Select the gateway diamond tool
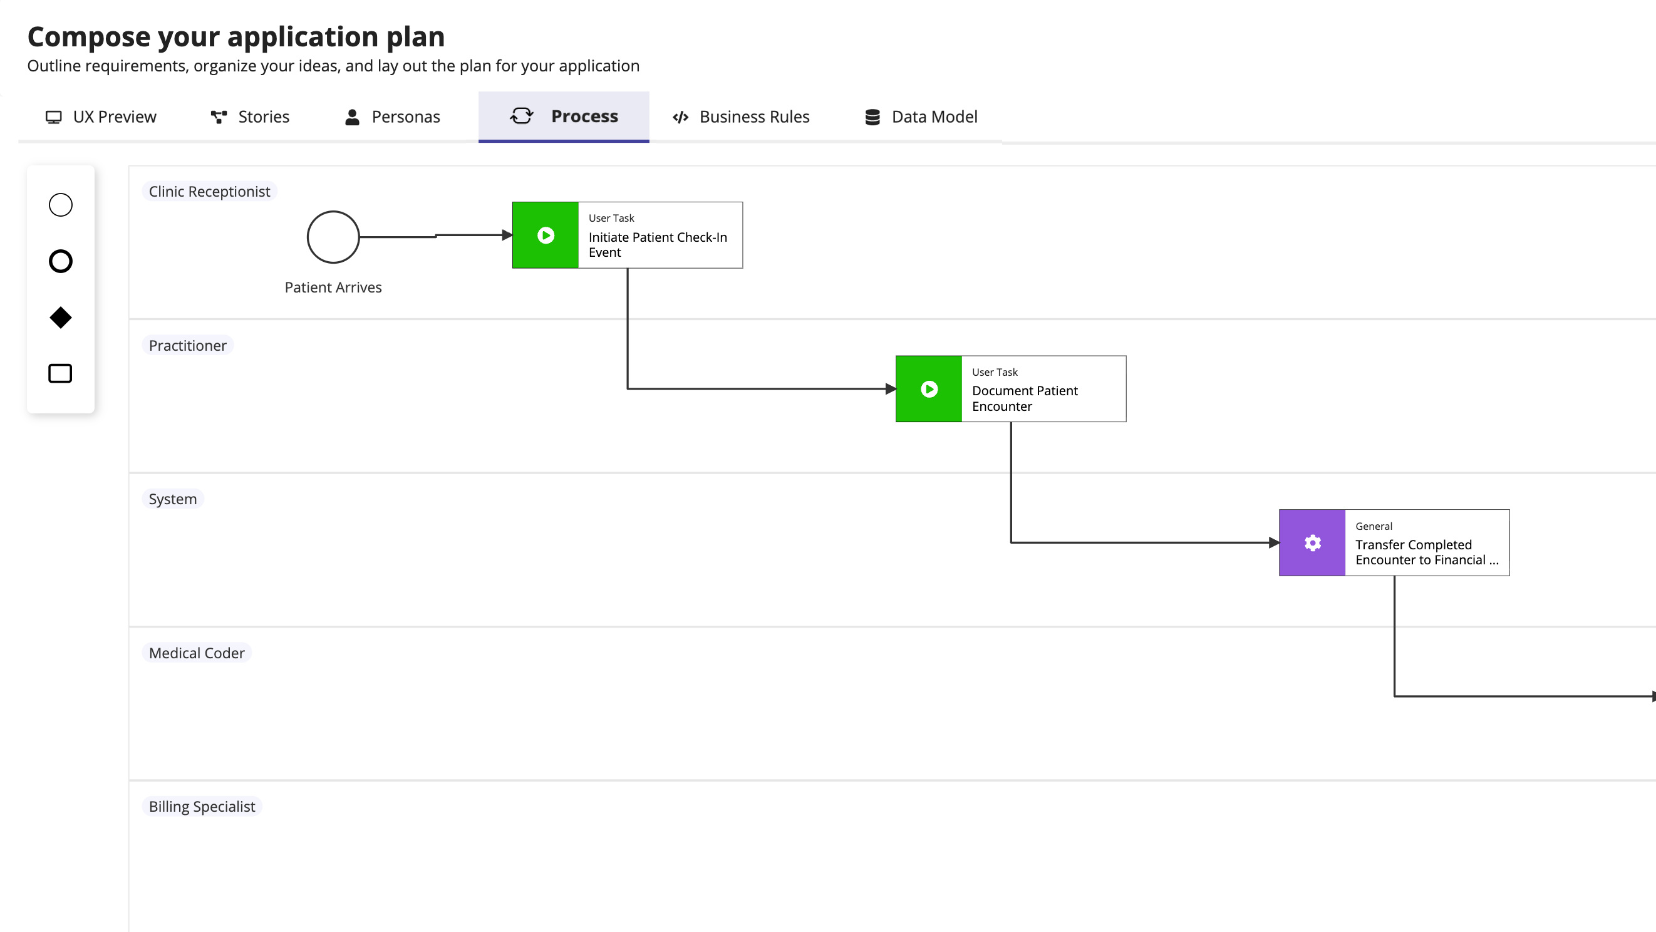Viewport: 1656px width, 932px height. click(60, 318)
